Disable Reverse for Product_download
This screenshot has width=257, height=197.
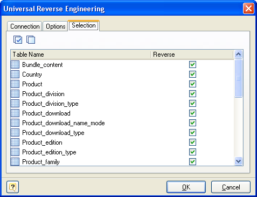tap(192, 113)
